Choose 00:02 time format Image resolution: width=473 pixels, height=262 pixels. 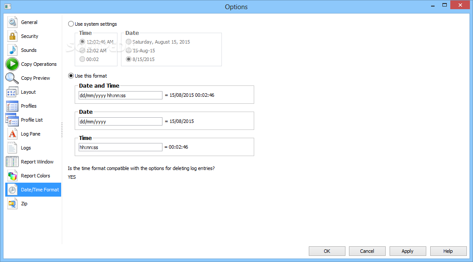pyautogui.click(x=89, y=59)
